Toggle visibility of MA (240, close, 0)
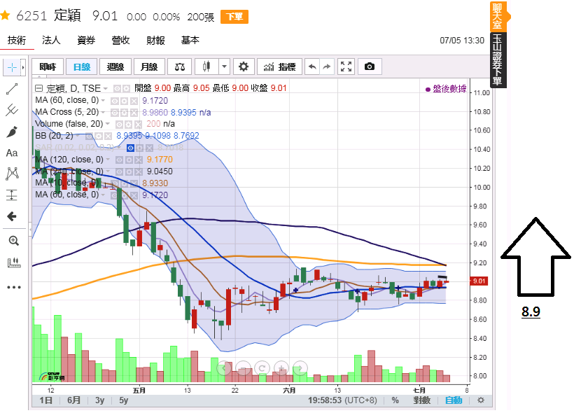 pyautogui.click(x=119, y=171)
